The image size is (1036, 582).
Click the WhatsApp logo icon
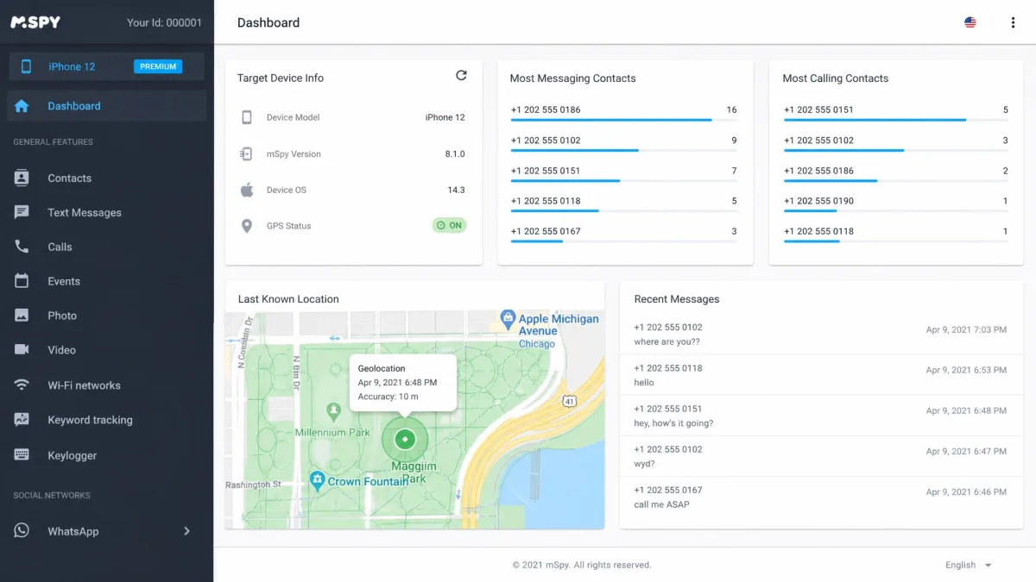click(22, 531)
